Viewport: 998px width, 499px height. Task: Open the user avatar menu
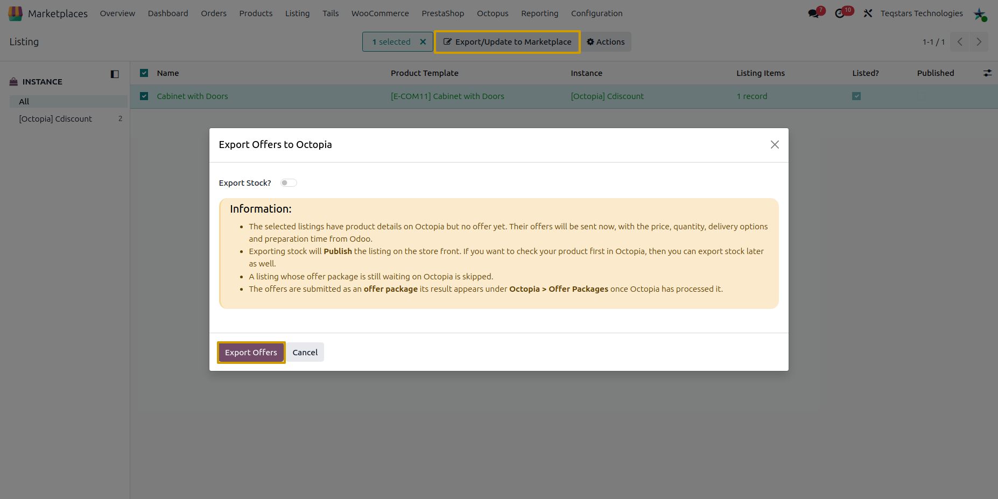(x=980, y=14)
